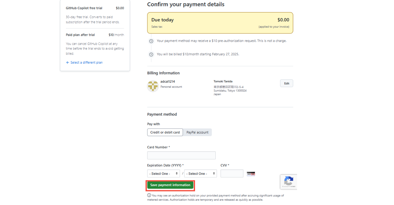394x205 pixels.
Task: Open the expiration year Select One dropdown
Action: tap(200, 173)
